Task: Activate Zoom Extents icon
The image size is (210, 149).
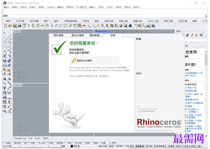Action: [66, 26]
